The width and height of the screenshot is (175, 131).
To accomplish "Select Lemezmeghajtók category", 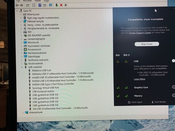I will click(x=36, y=39).
